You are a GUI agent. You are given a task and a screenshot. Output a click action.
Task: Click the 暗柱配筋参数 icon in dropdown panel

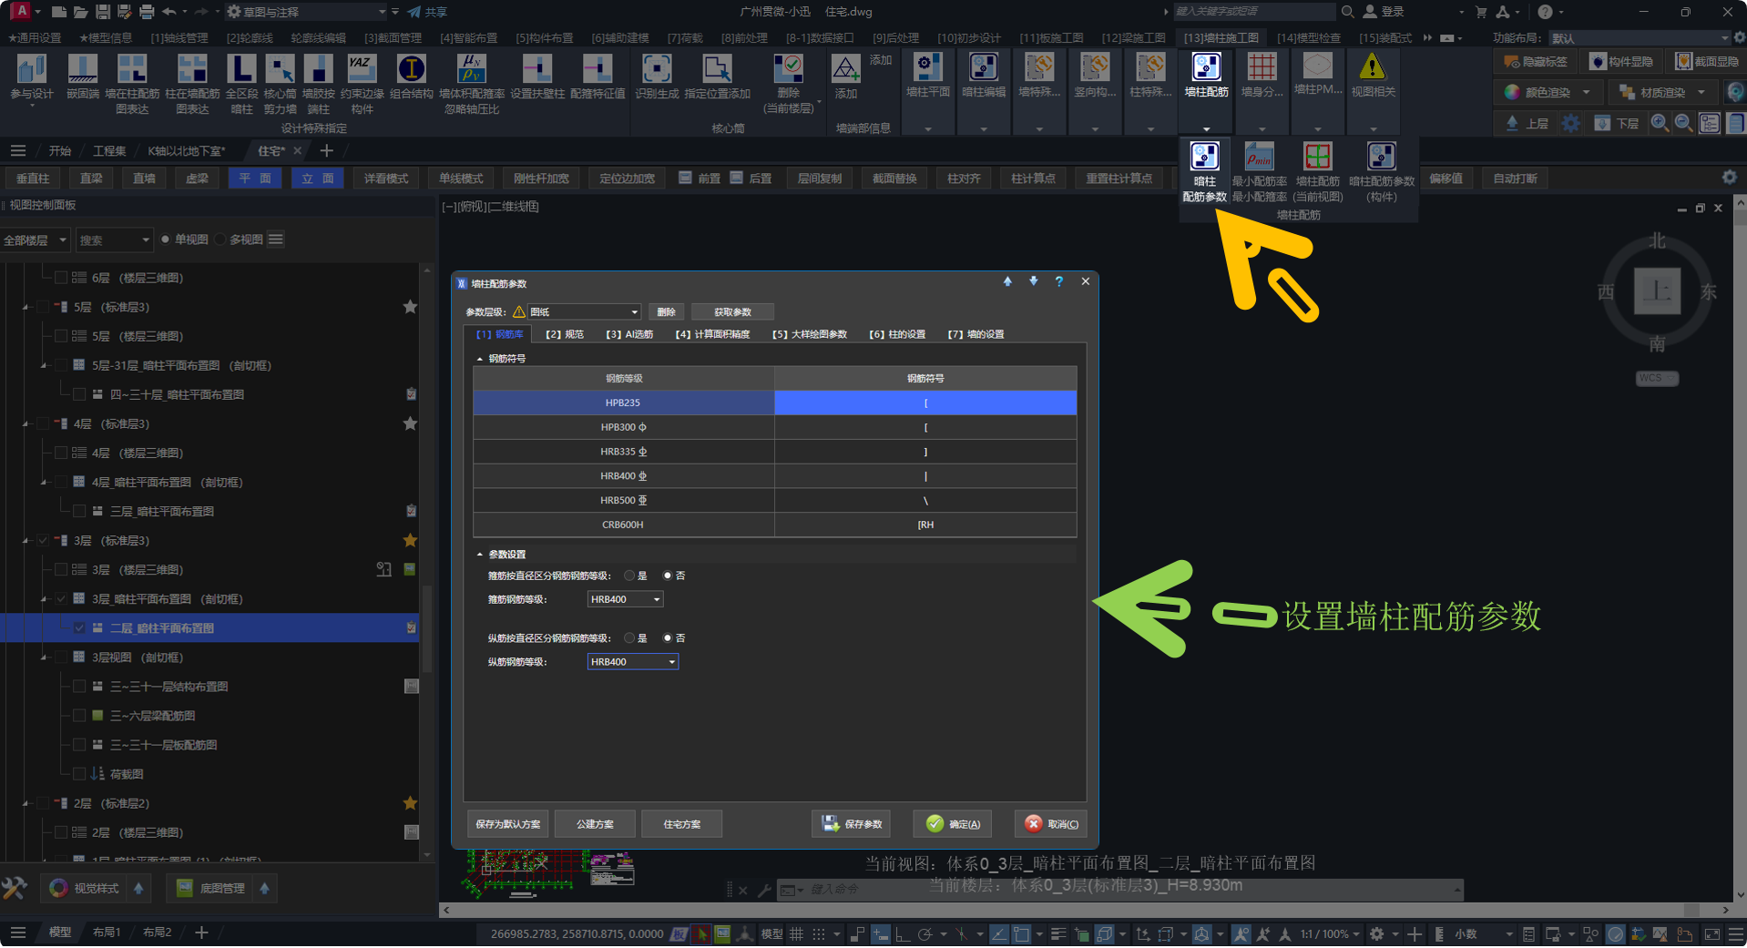(1204, 158)
